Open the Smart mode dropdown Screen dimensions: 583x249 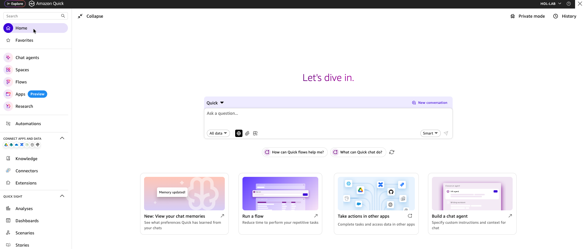430,133
